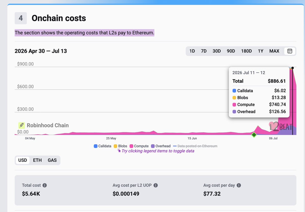The image size is (305, 212).
Task: Click the $300.00 y-axis label
Action: click(25, 109)
